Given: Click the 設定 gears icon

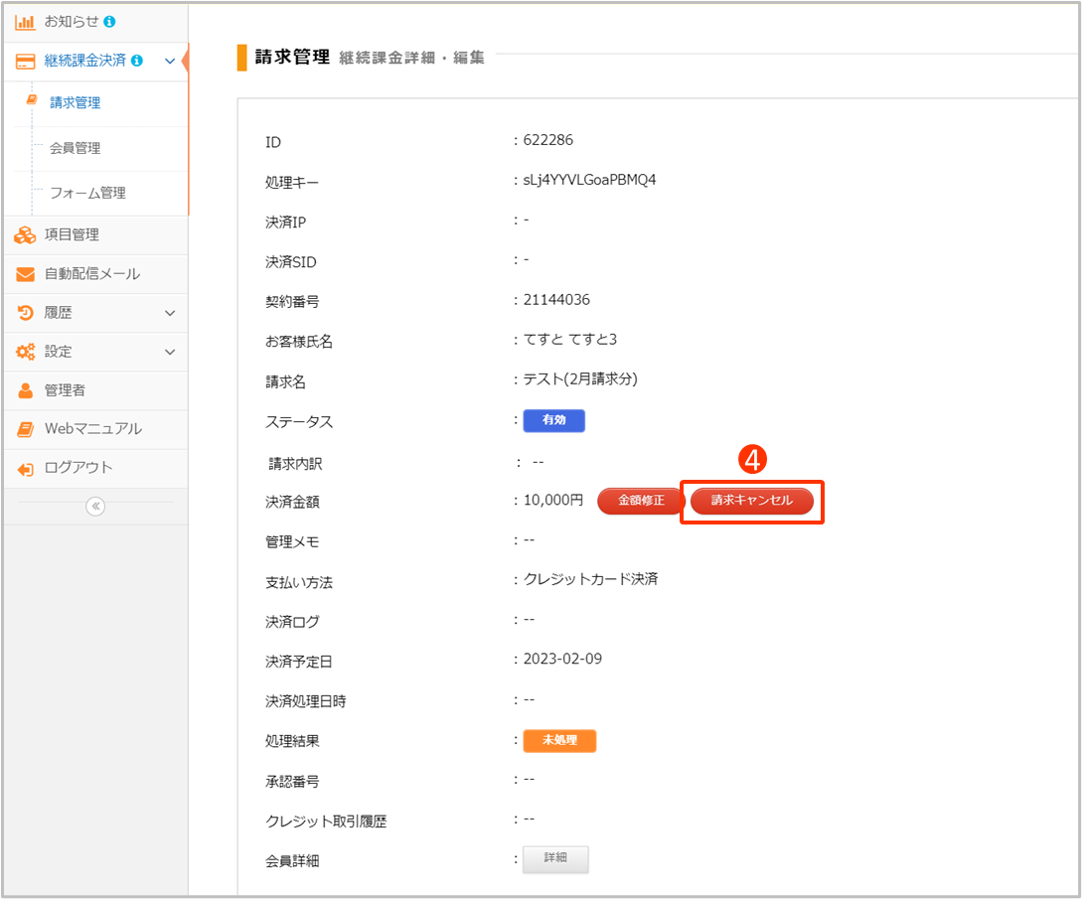Looking at the screenshot, I should click(x=25, y=352).
